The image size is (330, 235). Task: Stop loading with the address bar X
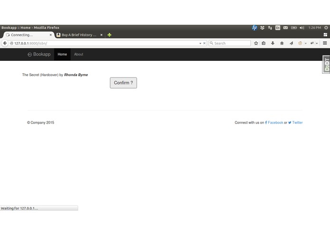[x=204, y=43]
